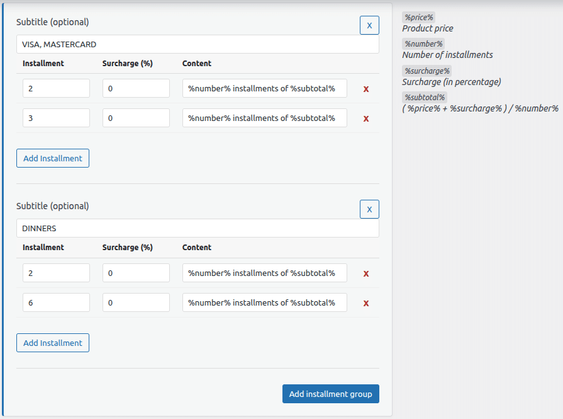The image size is (563, 419).
Task: Focus installment field with value 3
Action: 56,118
